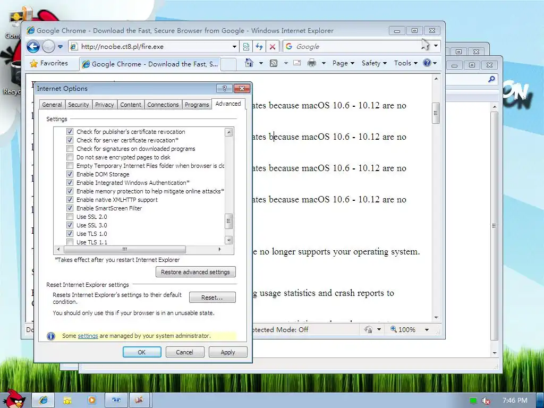Refresh the page using the refresh icon
The height and width of the screenshot is (408, 544).
[x=259, y=47]
